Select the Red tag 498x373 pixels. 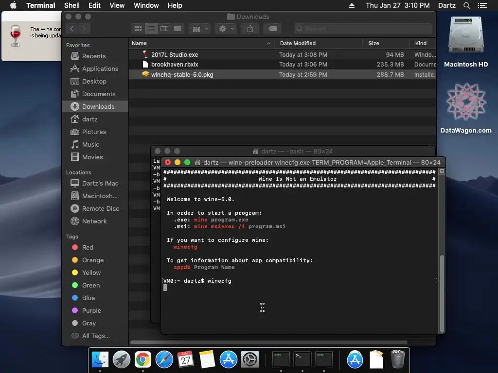95,247
